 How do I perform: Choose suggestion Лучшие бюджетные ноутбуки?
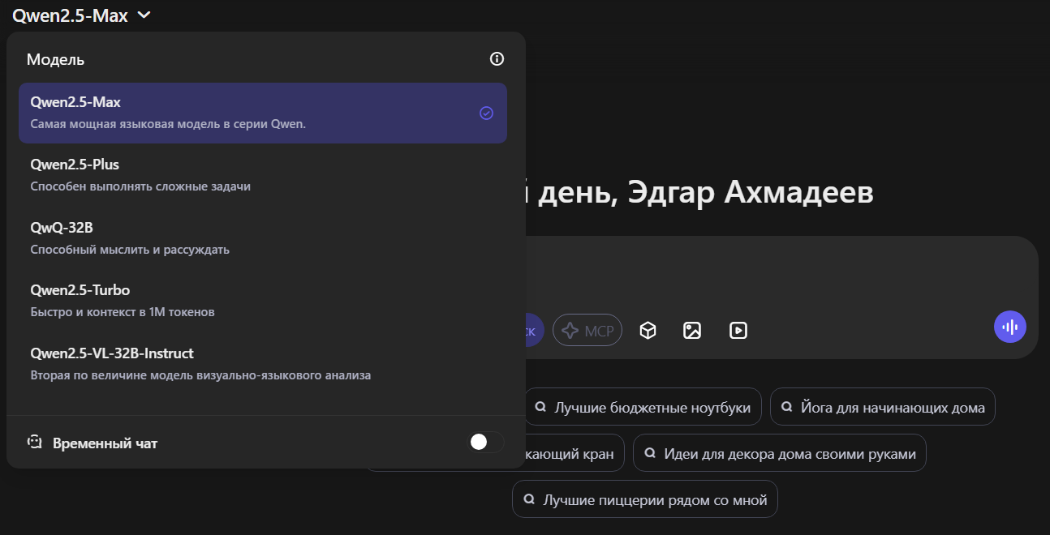[643, 407]
